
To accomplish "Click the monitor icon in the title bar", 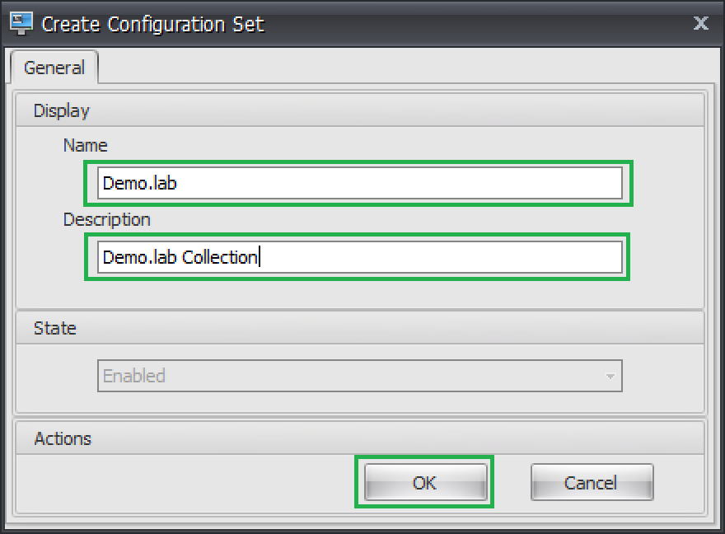I will click(x=21, y=22).
